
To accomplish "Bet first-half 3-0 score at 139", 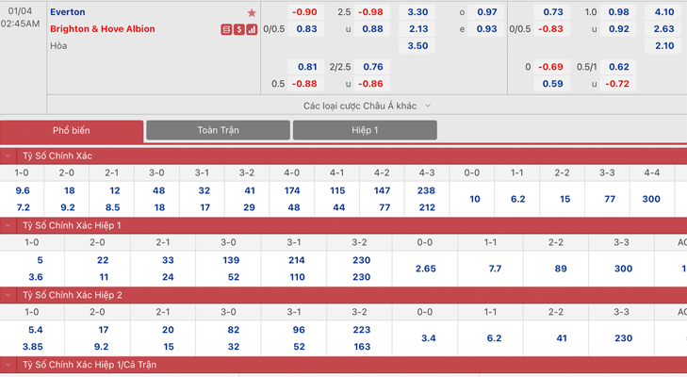I will tap(231, 260).
